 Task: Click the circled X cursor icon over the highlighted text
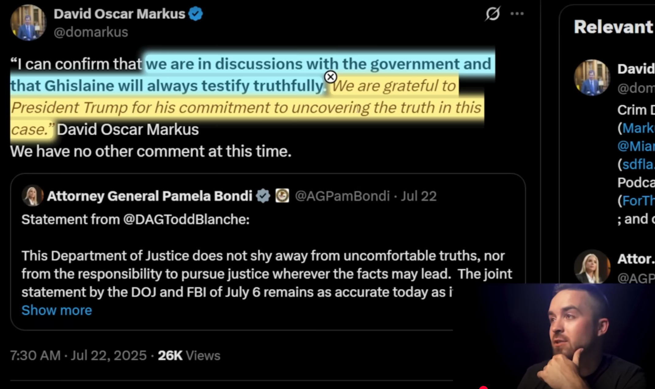(x=330, y=77)
